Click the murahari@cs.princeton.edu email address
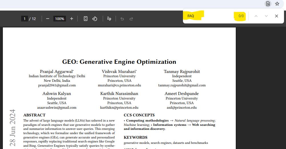This screenshot has height=149, width=286. pos(119,85)
